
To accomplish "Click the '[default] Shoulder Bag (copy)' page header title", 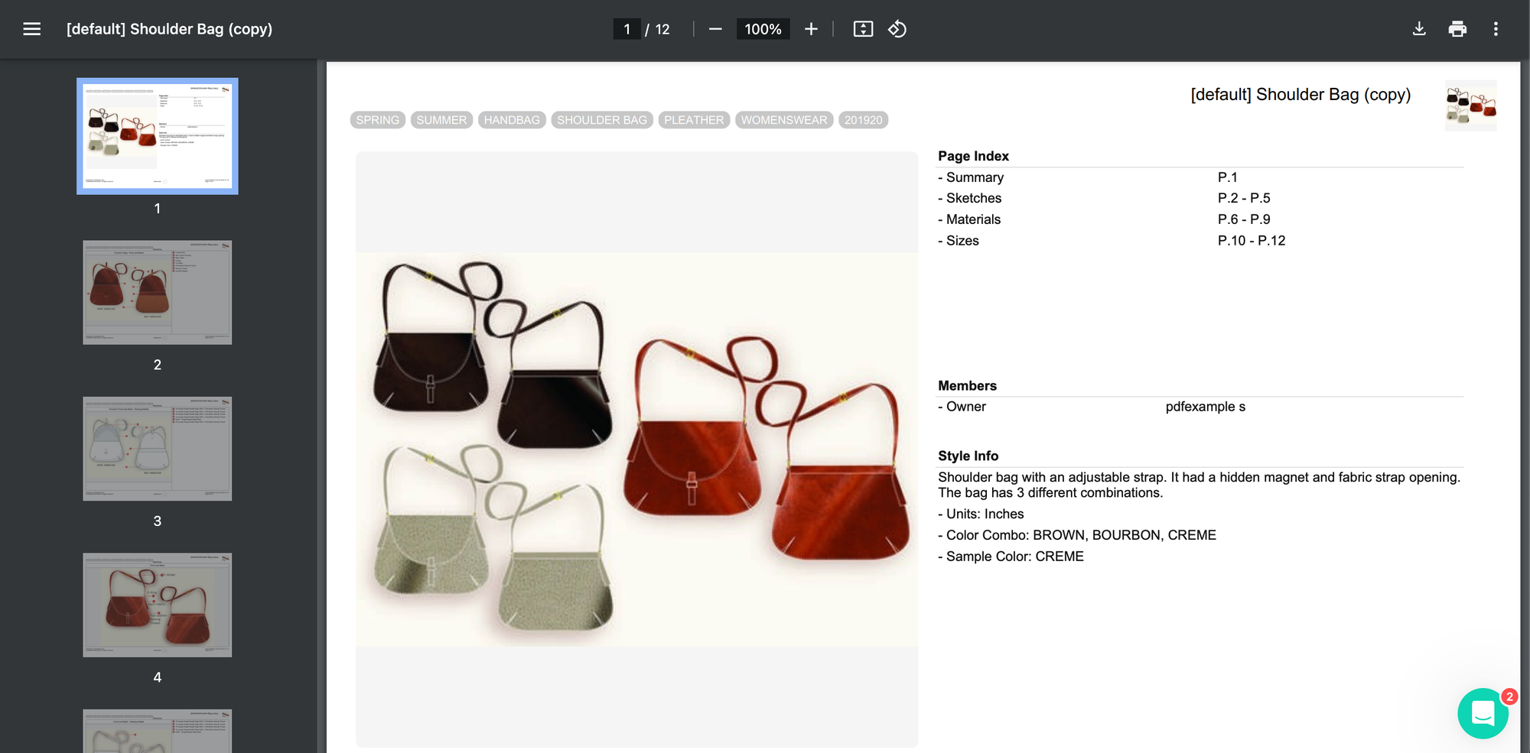I will (x=1300, y=94).
